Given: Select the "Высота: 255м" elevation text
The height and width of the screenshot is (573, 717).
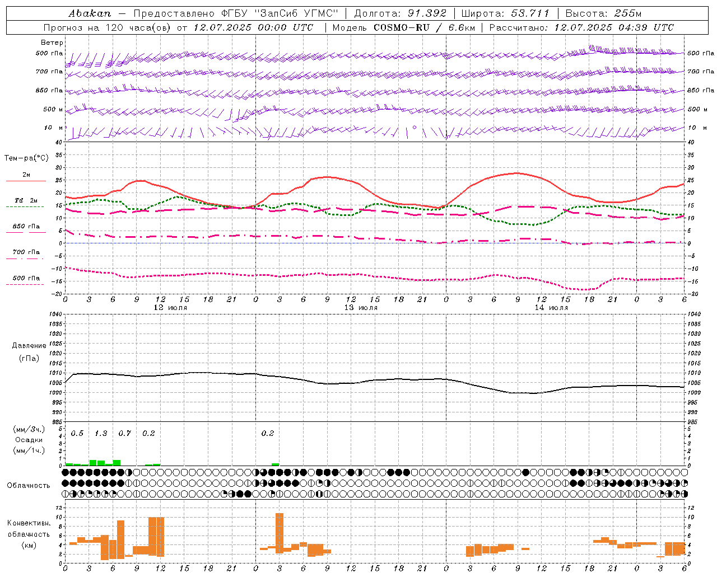Looking at the screenshot, I should [603, 13].
